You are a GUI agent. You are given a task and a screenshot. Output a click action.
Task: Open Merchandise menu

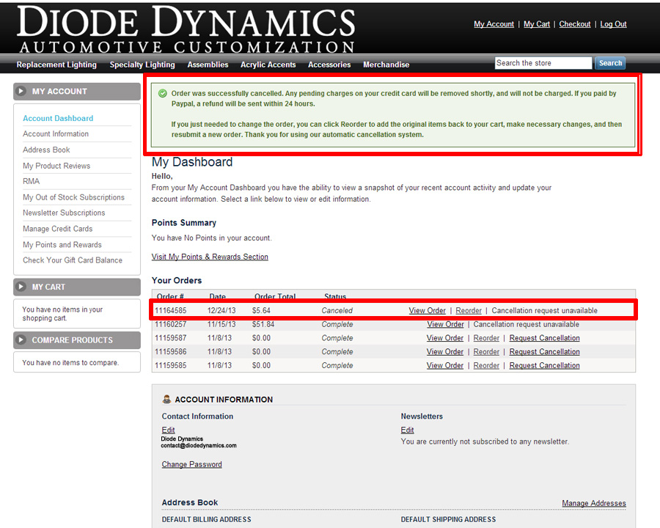pyautogui.click(x=386, y=65)
